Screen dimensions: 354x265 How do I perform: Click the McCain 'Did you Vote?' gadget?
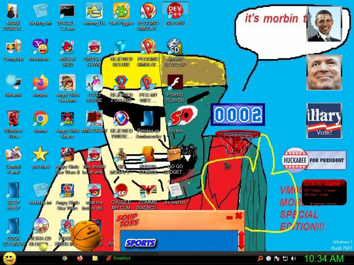click(324, 72)
